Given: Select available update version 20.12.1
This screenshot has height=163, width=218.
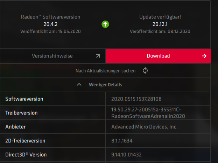Looking at the screenshot, I should point(160,24).
